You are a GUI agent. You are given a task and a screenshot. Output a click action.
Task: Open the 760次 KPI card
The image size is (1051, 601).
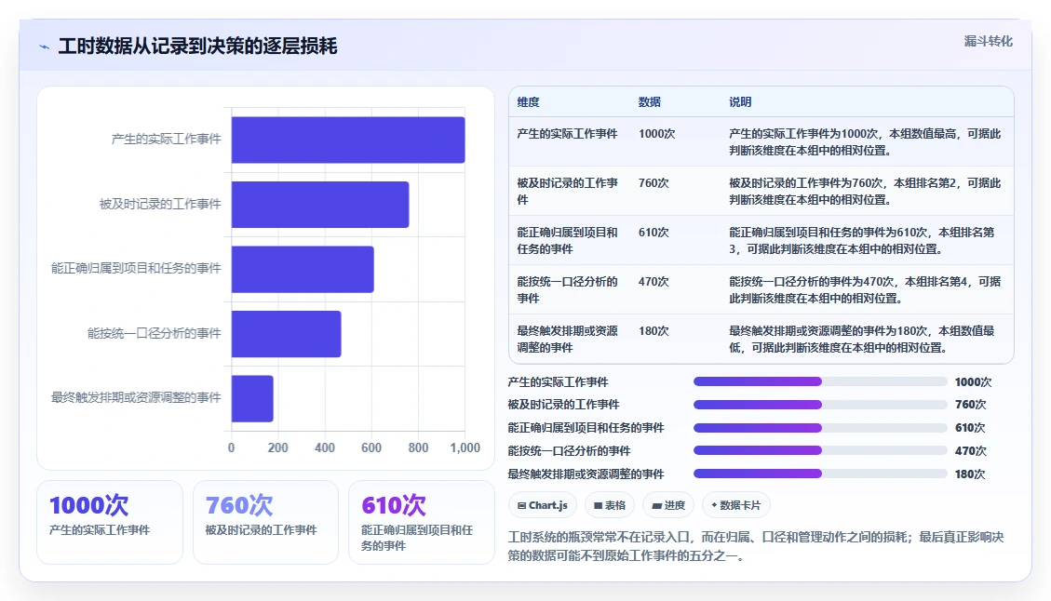click(x=265, y=523)
